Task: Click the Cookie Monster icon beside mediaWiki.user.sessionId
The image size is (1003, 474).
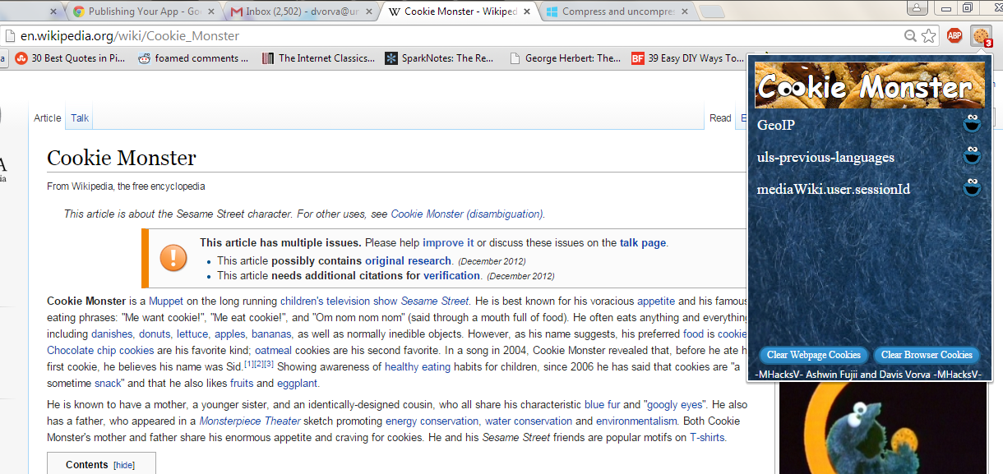Action: [973, 189]
